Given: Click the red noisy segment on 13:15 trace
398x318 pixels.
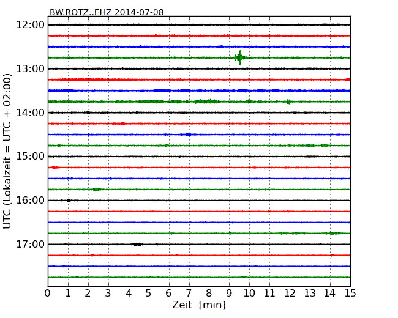Looking at the screenshot, I should [x=91, y=79].
